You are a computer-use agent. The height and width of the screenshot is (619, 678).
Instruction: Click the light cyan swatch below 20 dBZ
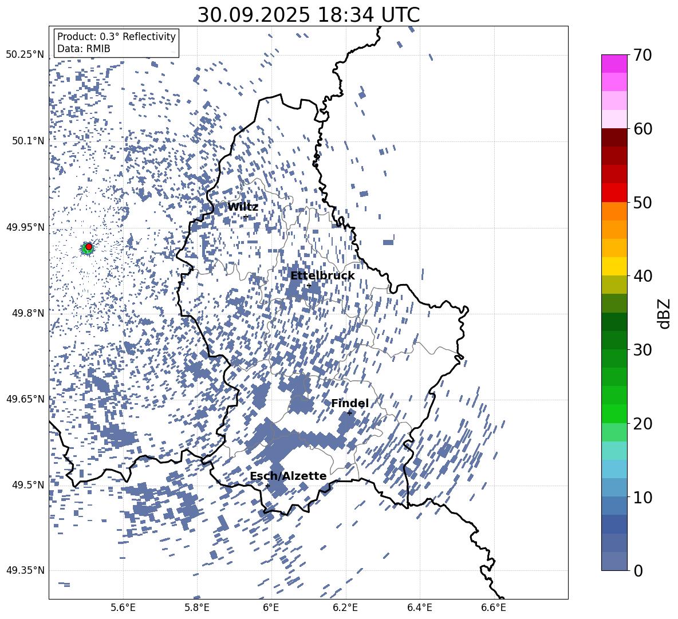[x=614, y=451]
